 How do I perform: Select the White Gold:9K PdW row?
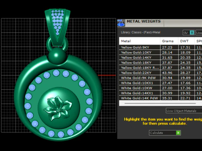pos(161,78)
